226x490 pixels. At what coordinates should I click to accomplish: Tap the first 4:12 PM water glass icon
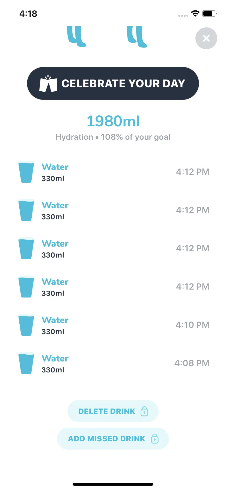point(26,172)
